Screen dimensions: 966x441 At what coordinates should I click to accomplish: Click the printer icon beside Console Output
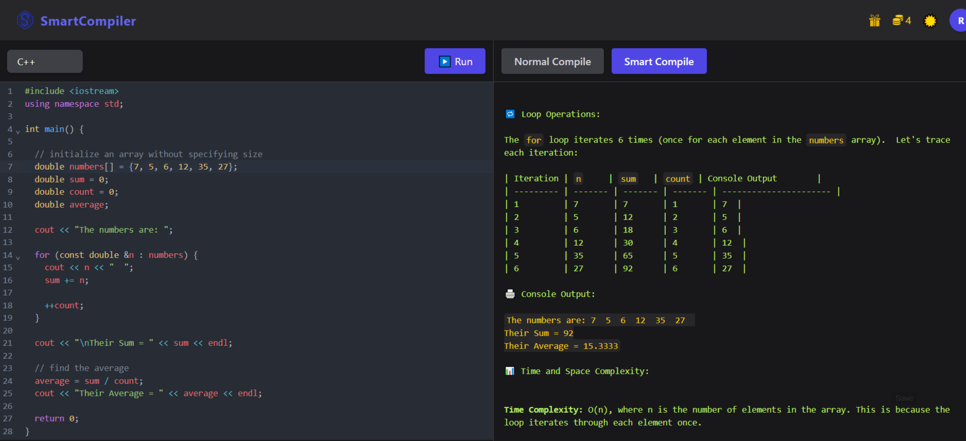point(510,294)
